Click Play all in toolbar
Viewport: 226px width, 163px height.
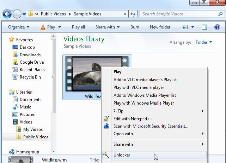78,27
